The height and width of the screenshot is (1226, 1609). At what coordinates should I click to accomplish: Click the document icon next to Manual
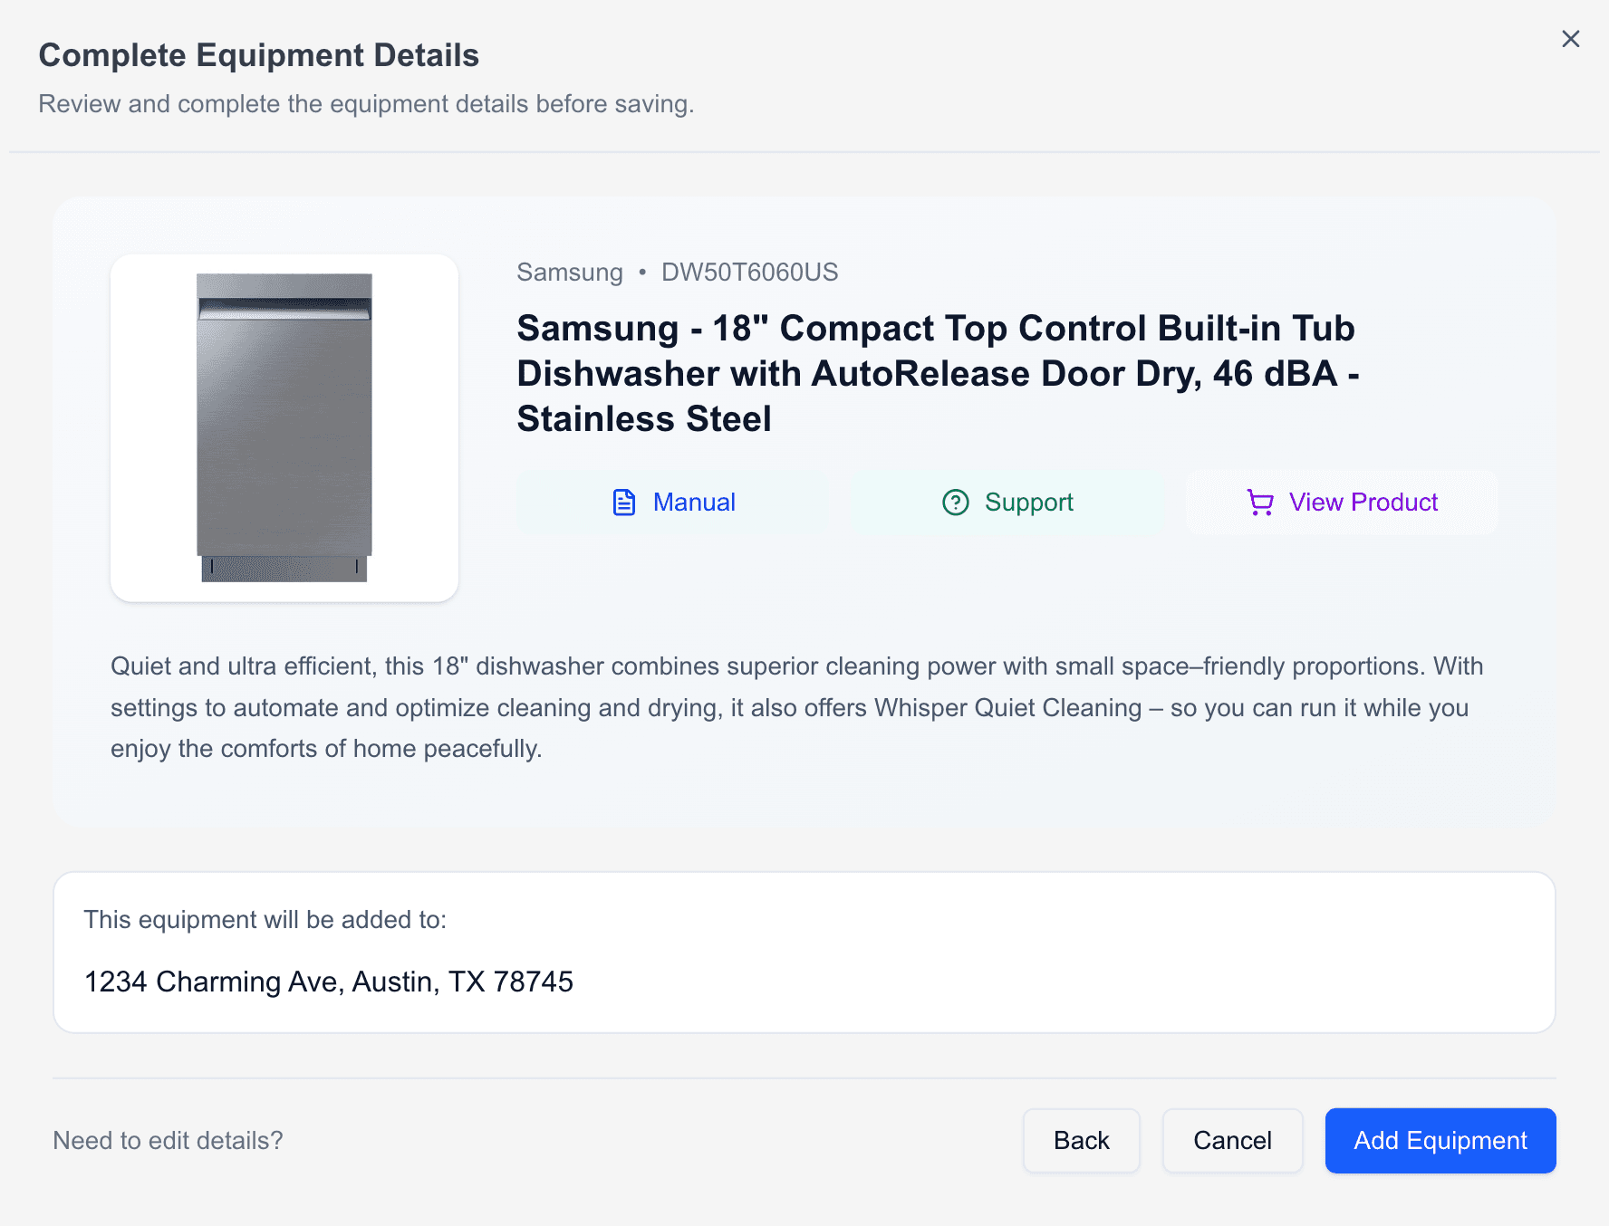(623, 502)
